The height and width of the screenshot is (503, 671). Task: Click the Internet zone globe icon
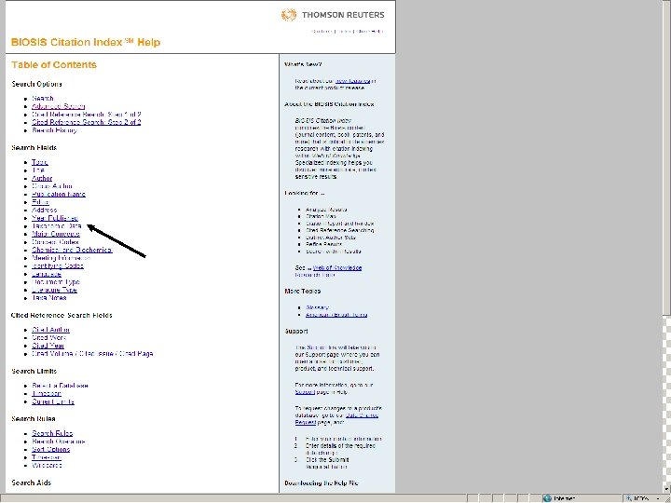click(546, 498)
